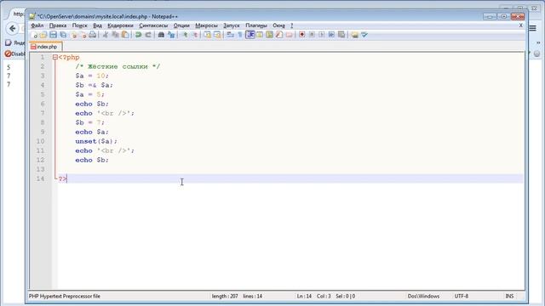Toggle synchronized horizontal scrolling icon

coord(217,35)
